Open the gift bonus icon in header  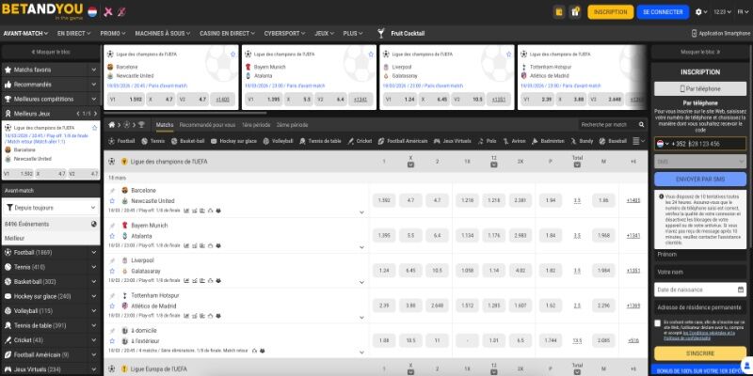point(575,12)
